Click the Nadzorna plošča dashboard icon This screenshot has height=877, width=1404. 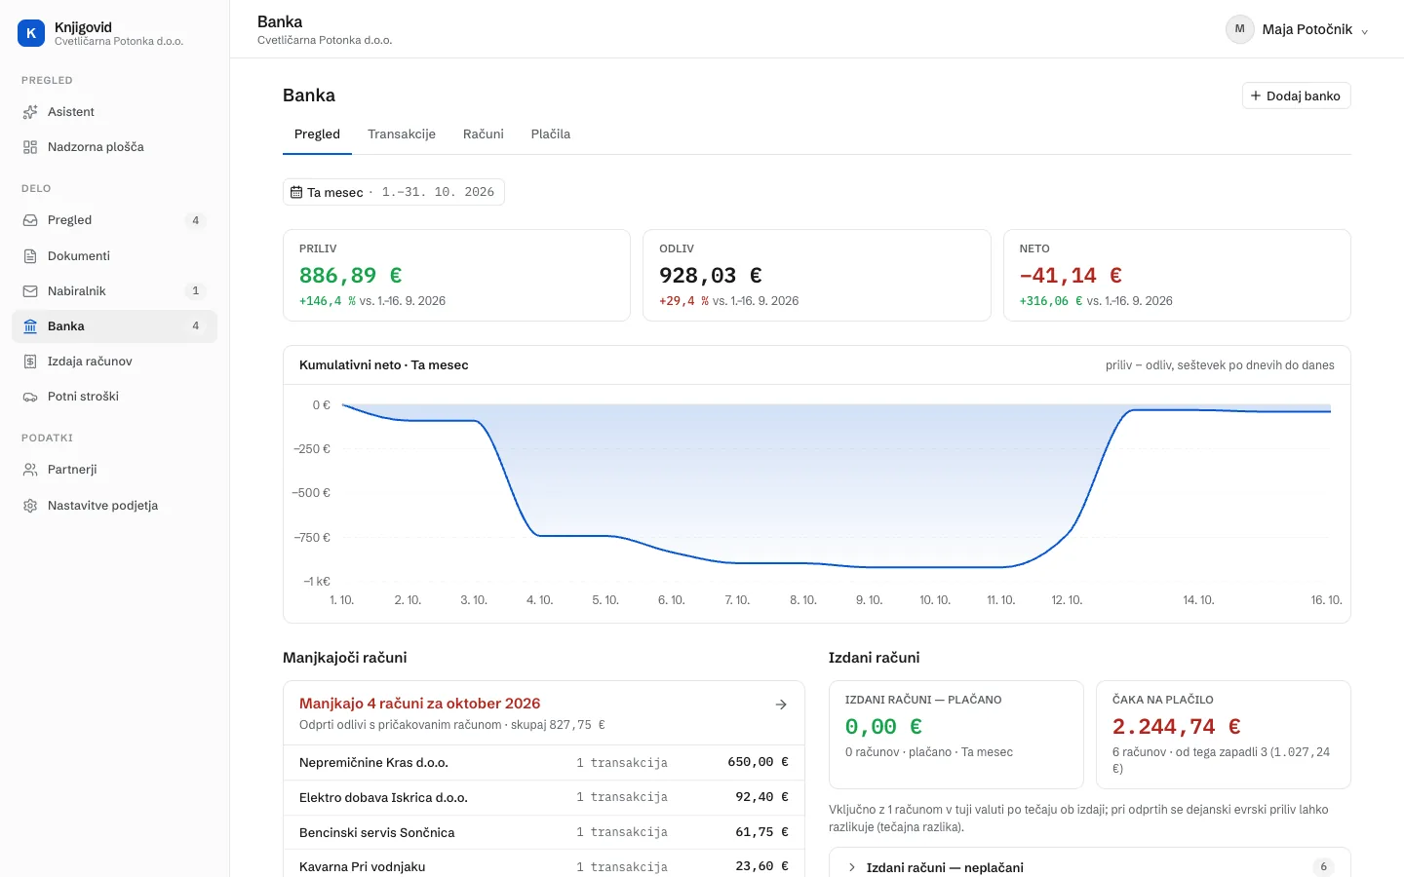[x=30, y=147]
